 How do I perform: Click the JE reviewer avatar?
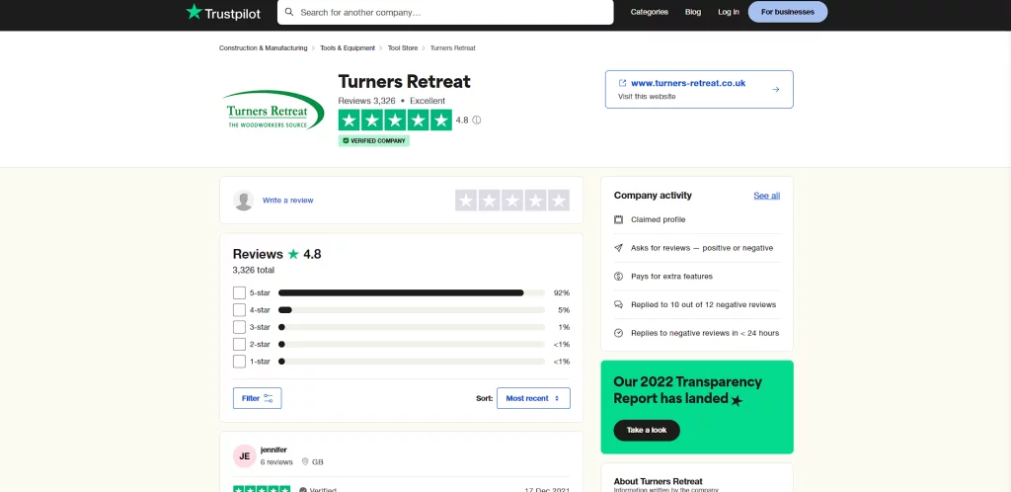[245, 455]
